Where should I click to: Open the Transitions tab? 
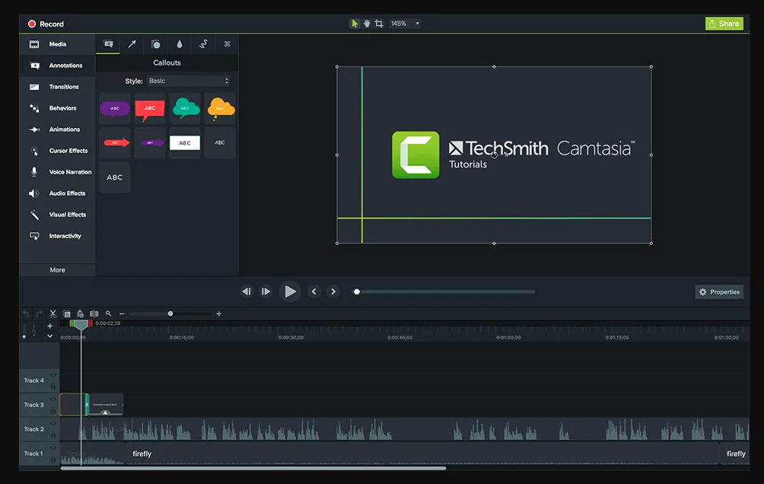tap(57, 87)
